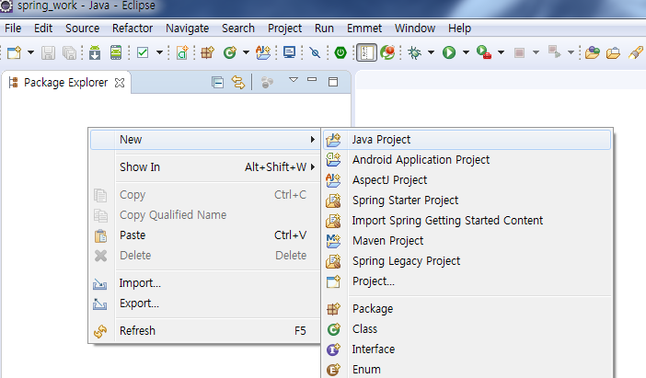Screen dimensions: 646x378
Task: Open the dropdown arrow beside the New icon
Action: (30, 52)
